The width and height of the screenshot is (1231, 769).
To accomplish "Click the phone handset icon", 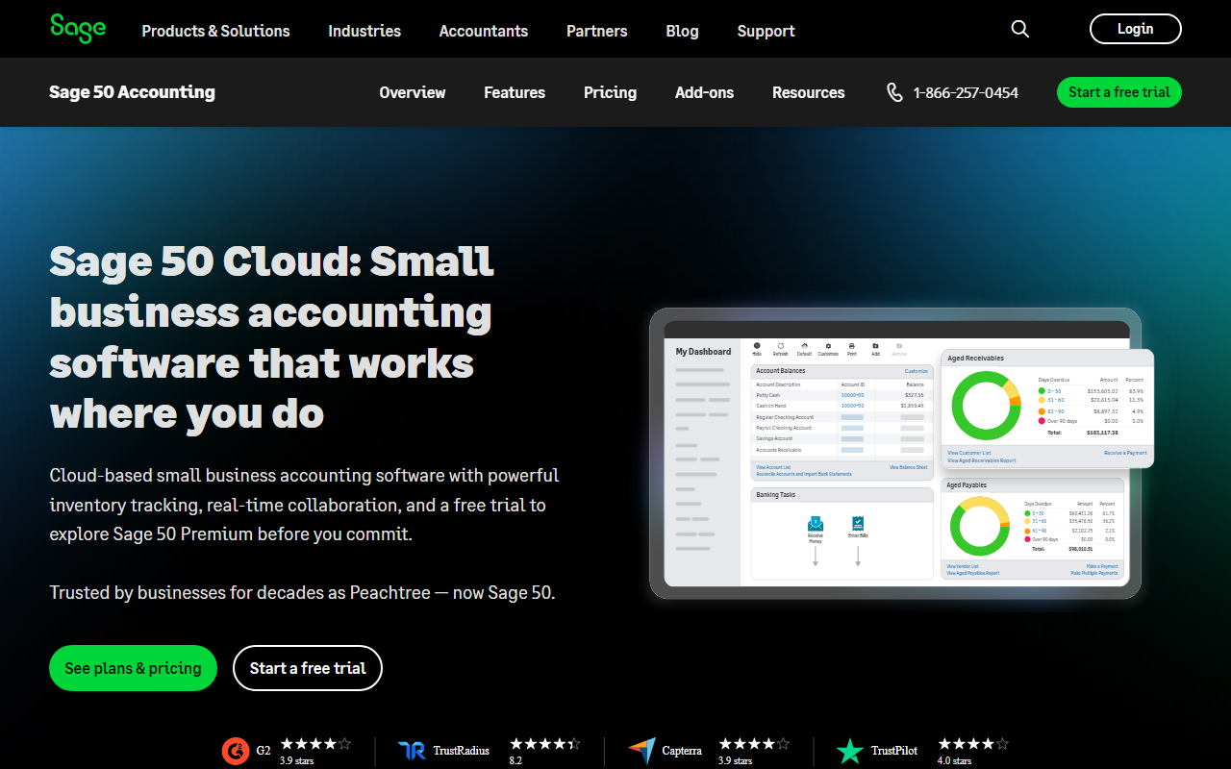I will coord(894,92).
